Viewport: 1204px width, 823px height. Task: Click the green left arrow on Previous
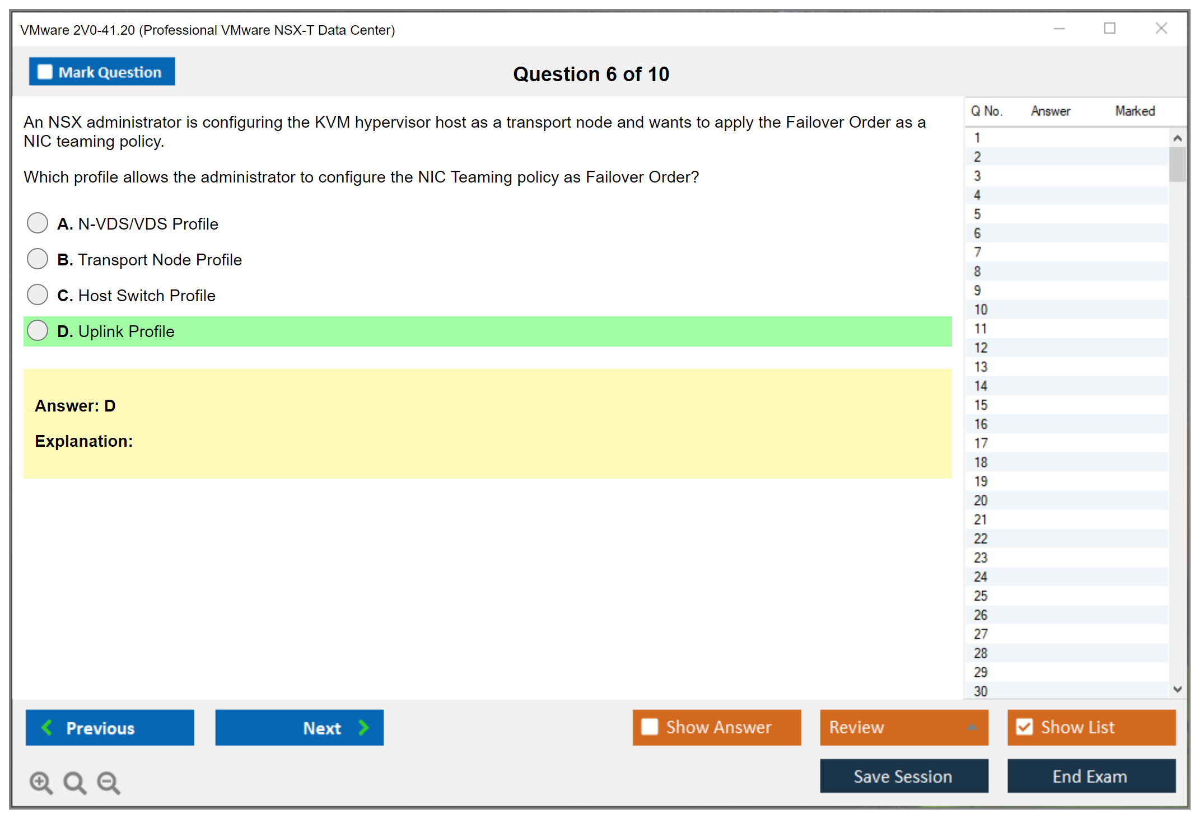(47, 727)
